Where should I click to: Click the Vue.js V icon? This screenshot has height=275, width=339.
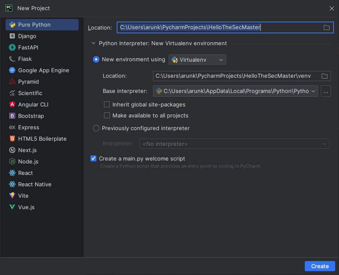(12, 207)
